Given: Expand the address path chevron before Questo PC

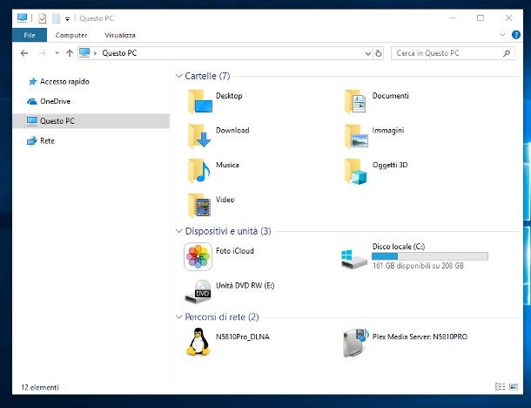Looking at the screenshot, I should click(x=95, y=53).
